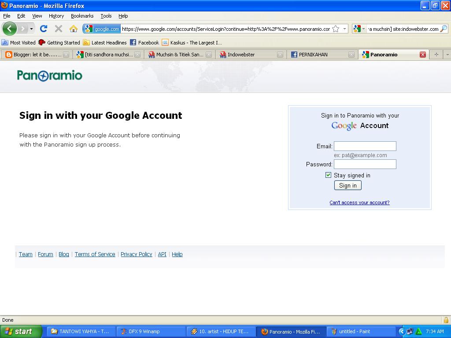Screen dimensions: 451x338
Task: Click the Forward navigation arrow
Action: (x=22, y=29)
